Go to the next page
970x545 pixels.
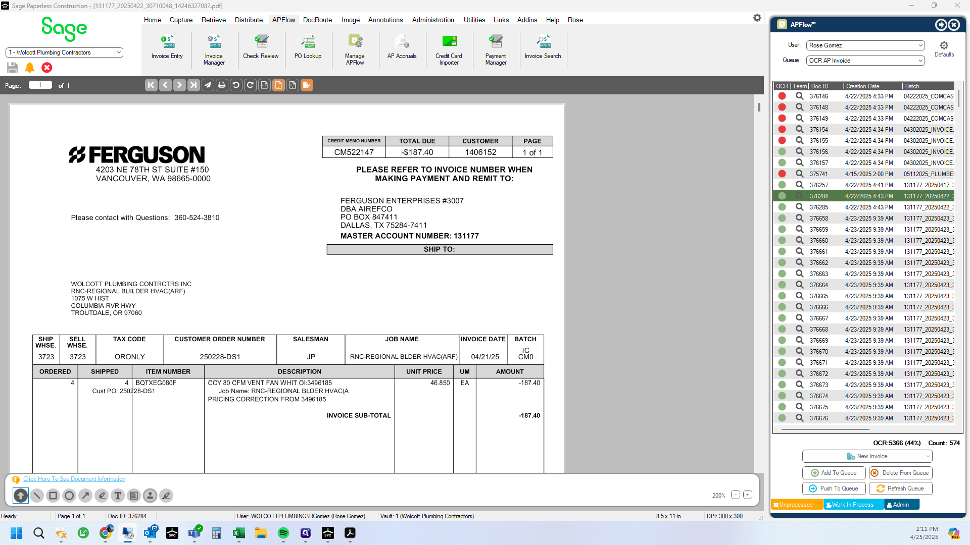click(179, 85)
